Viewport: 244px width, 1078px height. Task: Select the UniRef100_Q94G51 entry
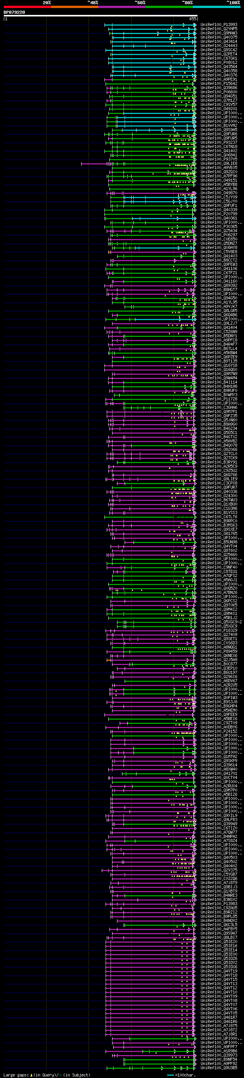tap(219, 96)
